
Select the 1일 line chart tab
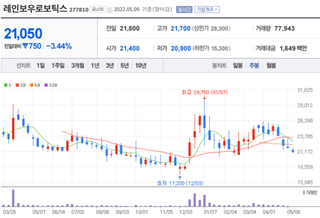pos(40,66)
